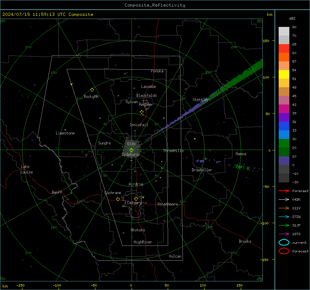Click the Composite_Reflectivity title
The width and height of the screenshot is (310, 290).
pyautogui.click(x=155, y=5)
